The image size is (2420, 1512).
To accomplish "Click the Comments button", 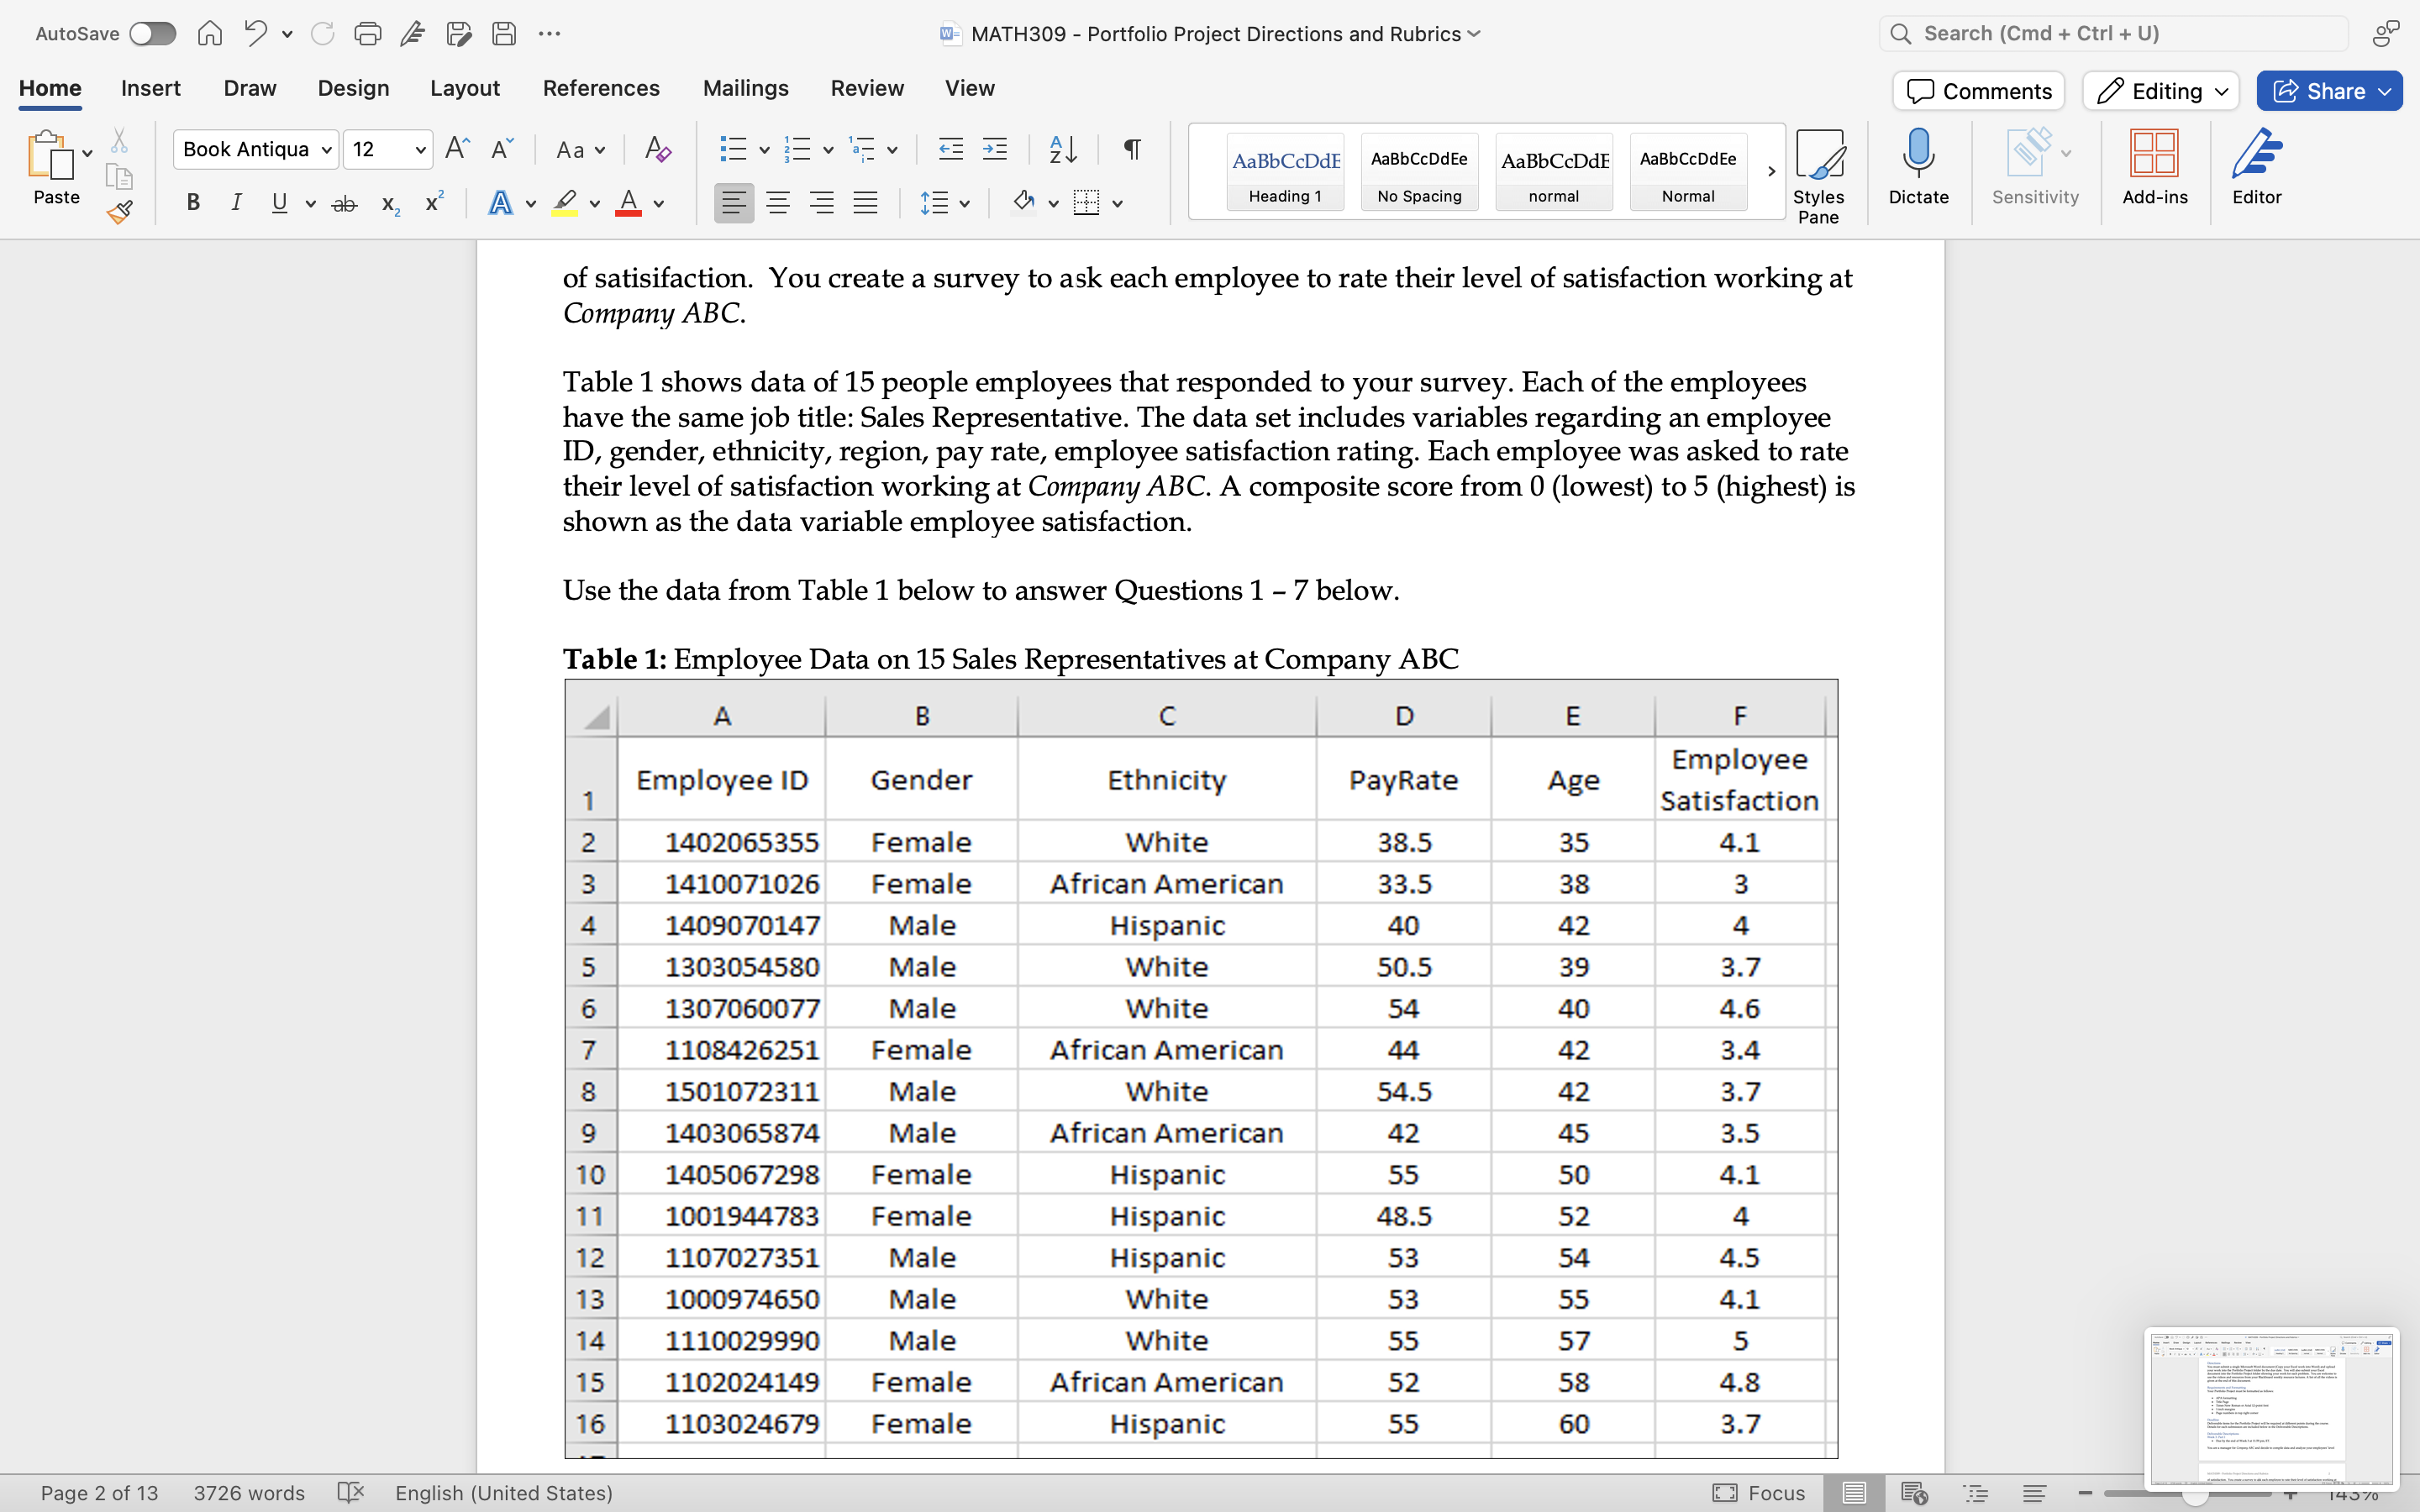I will tap(1978, 91).
